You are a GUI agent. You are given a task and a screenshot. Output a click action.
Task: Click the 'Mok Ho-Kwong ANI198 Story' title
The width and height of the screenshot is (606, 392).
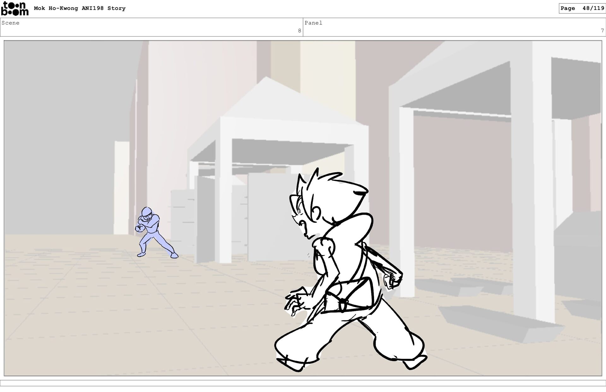pyautogui.click(x=80, y=9)
